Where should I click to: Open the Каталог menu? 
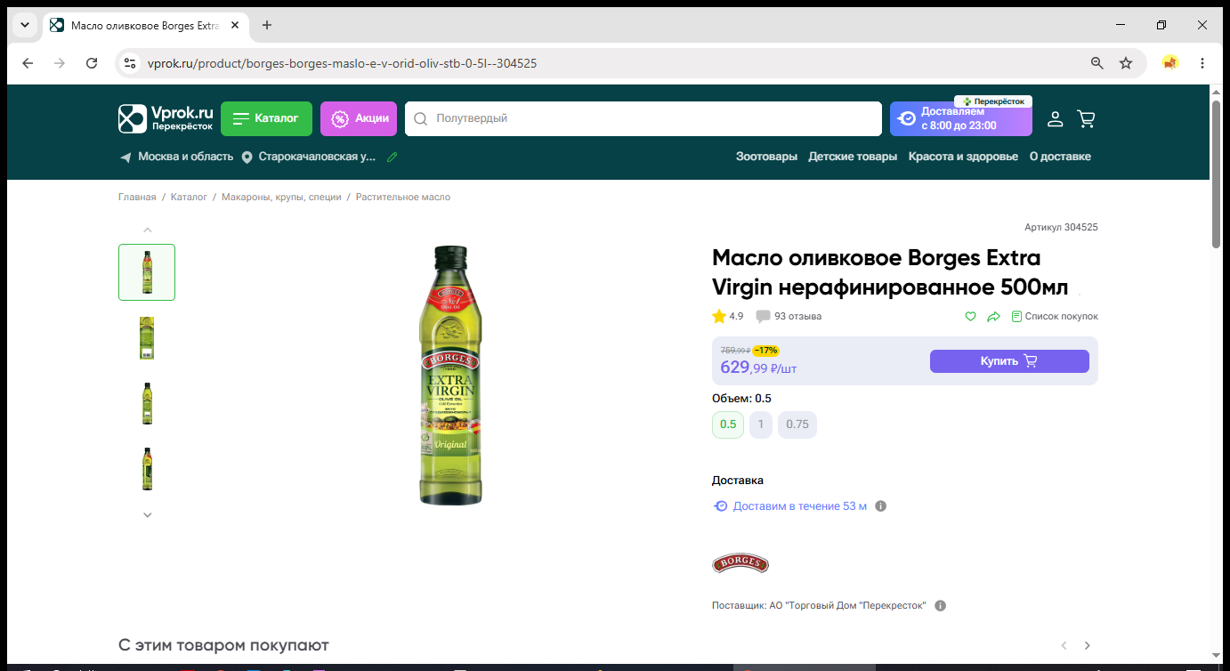(x=266, y=118)
